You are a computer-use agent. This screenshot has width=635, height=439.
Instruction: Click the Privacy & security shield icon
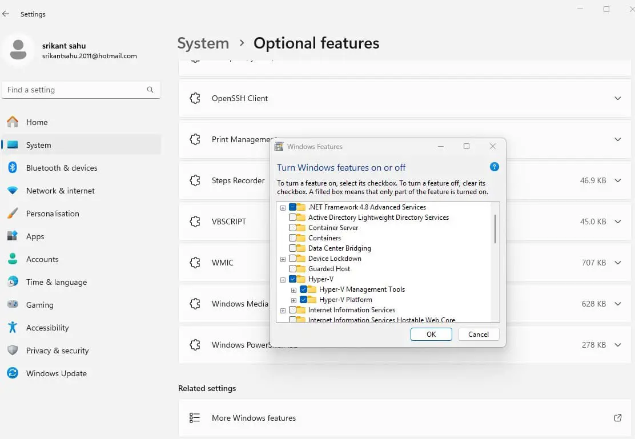13,351
